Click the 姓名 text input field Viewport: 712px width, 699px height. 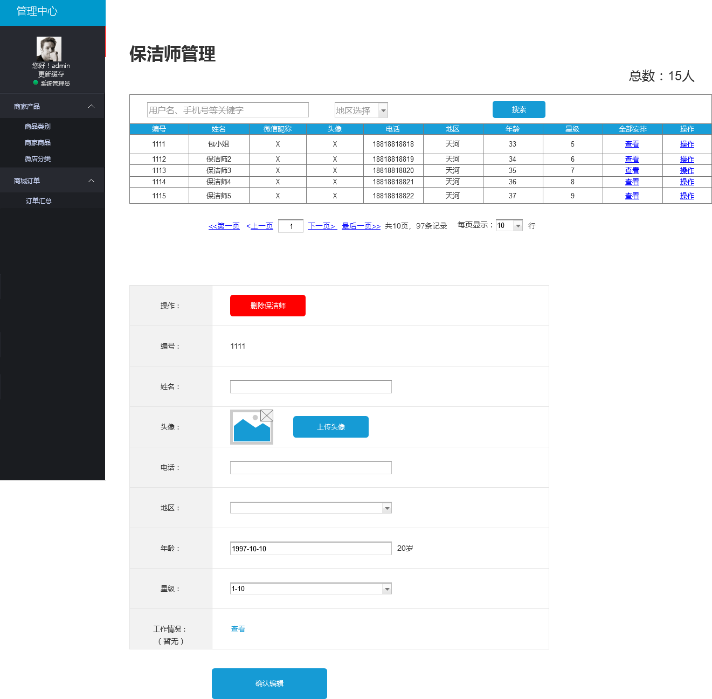[310, 387]
